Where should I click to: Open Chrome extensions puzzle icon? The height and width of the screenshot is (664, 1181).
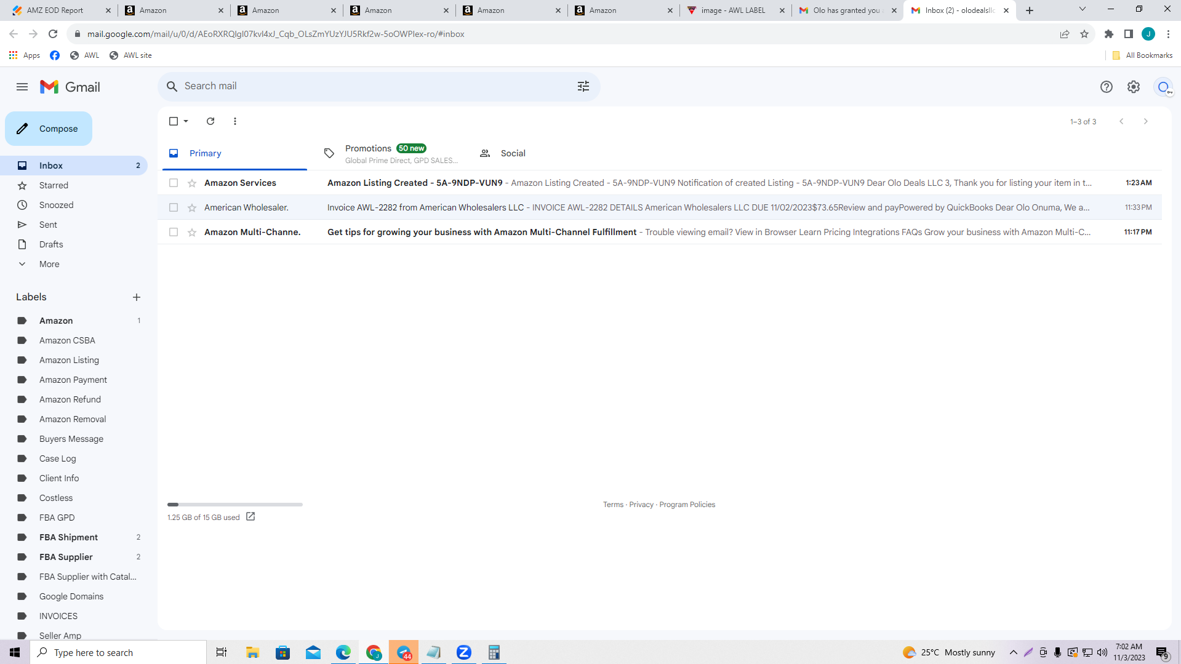point(1109,34)
